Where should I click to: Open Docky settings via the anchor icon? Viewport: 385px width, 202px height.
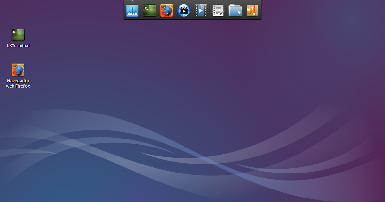[x=132, y=10]
